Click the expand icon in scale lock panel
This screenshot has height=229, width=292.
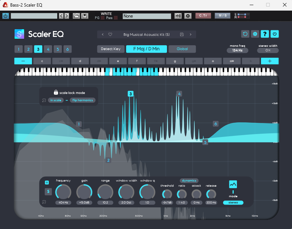pyautogui.click(x=44, y=100)
